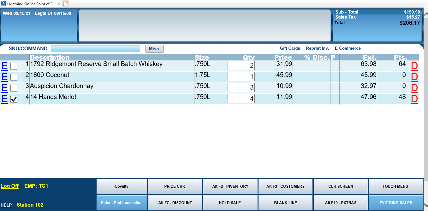The image size is (428, 211).
Task: Tick the checkbox for 1792 Ridgemont Reserve
Action: [14, 66]
